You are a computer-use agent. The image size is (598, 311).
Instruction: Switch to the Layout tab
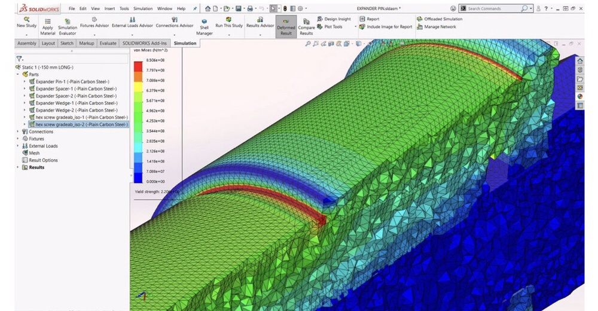pos(48,44)
